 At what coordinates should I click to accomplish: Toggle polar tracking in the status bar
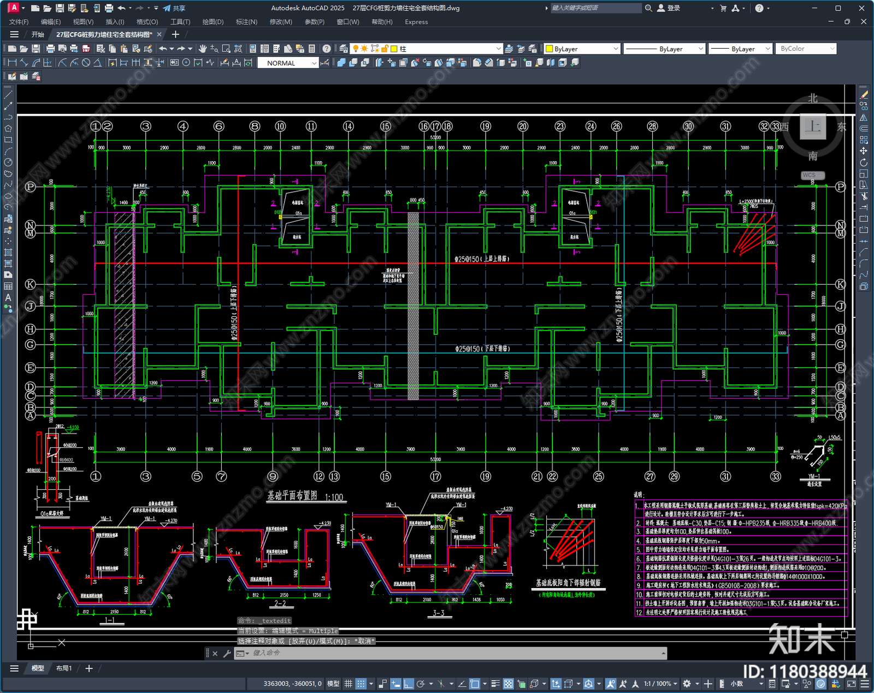tap(421, 684)
